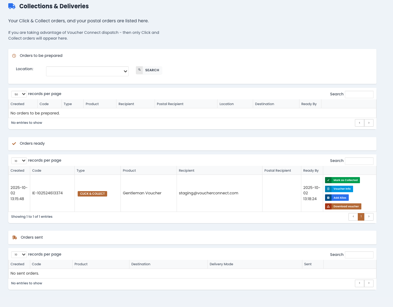393x307 pixels.
Task: Click the checkmark icon on Mark as Collected
Action: pyautogui.click(x=328, y=180)
